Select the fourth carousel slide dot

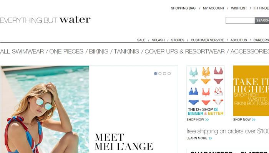pyautogui.click(x=169, y=73)
